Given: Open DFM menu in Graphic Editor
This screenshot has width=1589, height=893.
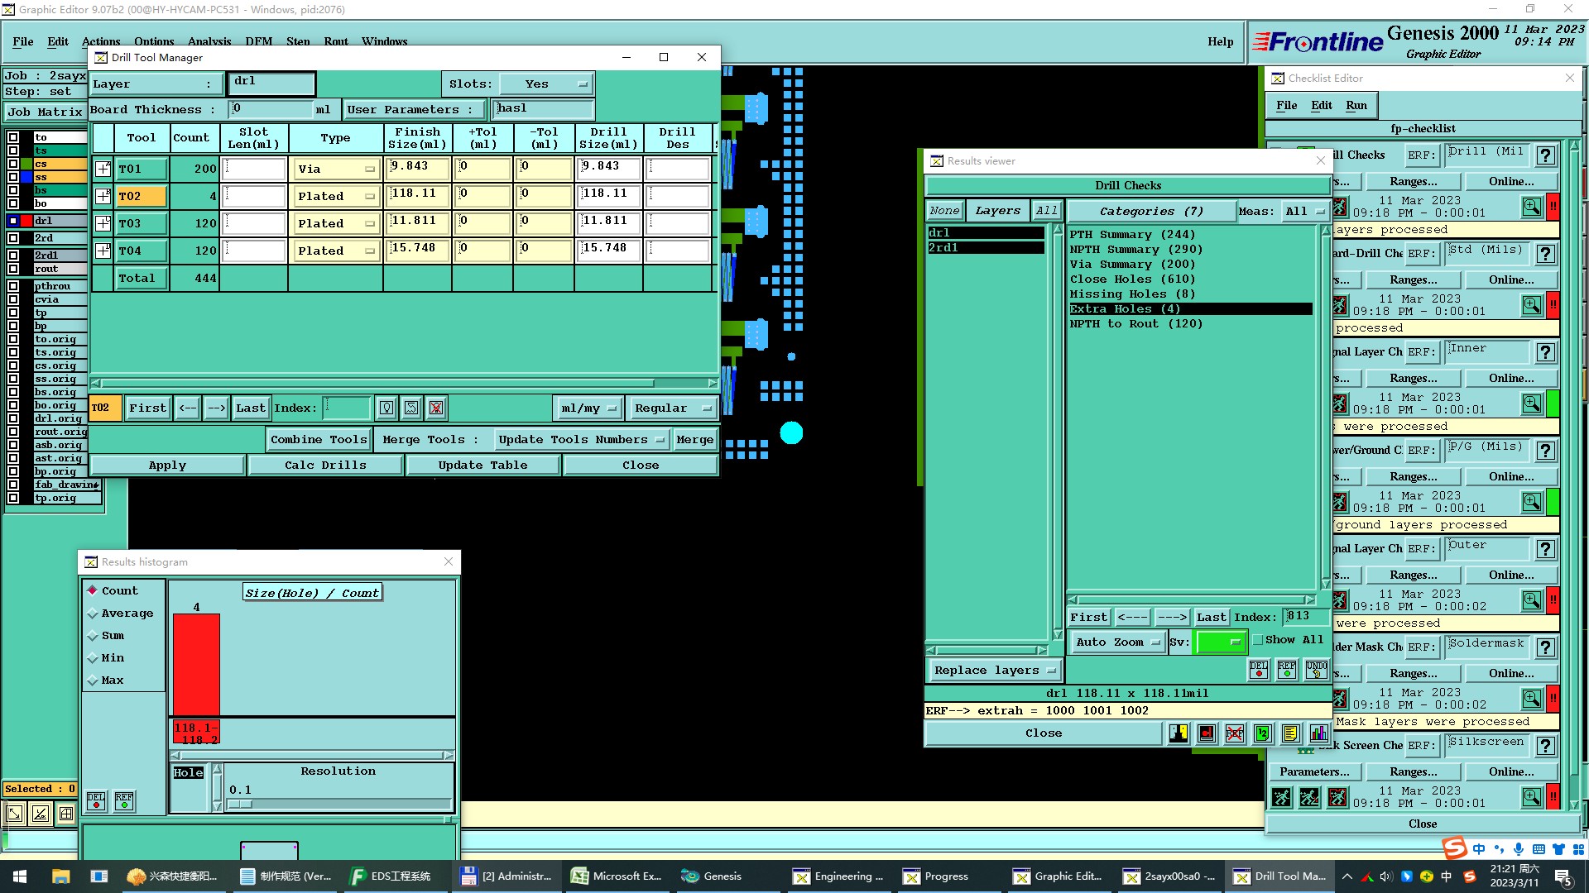Looking at the screenshot, I should pyautogui.click(x=259, y=41).
